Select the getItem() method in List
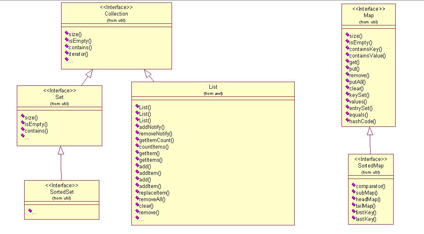The width and height of the screenshot is (424, 234). tap(149, 154)
